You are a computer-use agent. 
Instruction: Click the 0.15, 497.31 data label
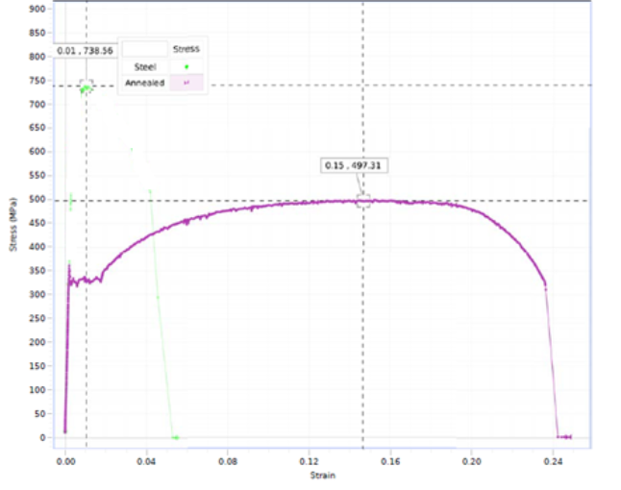click(353, 165)
